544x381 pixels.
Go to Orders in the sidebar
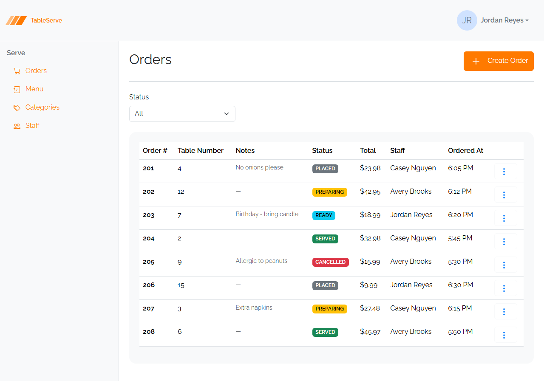pos(36,71)
